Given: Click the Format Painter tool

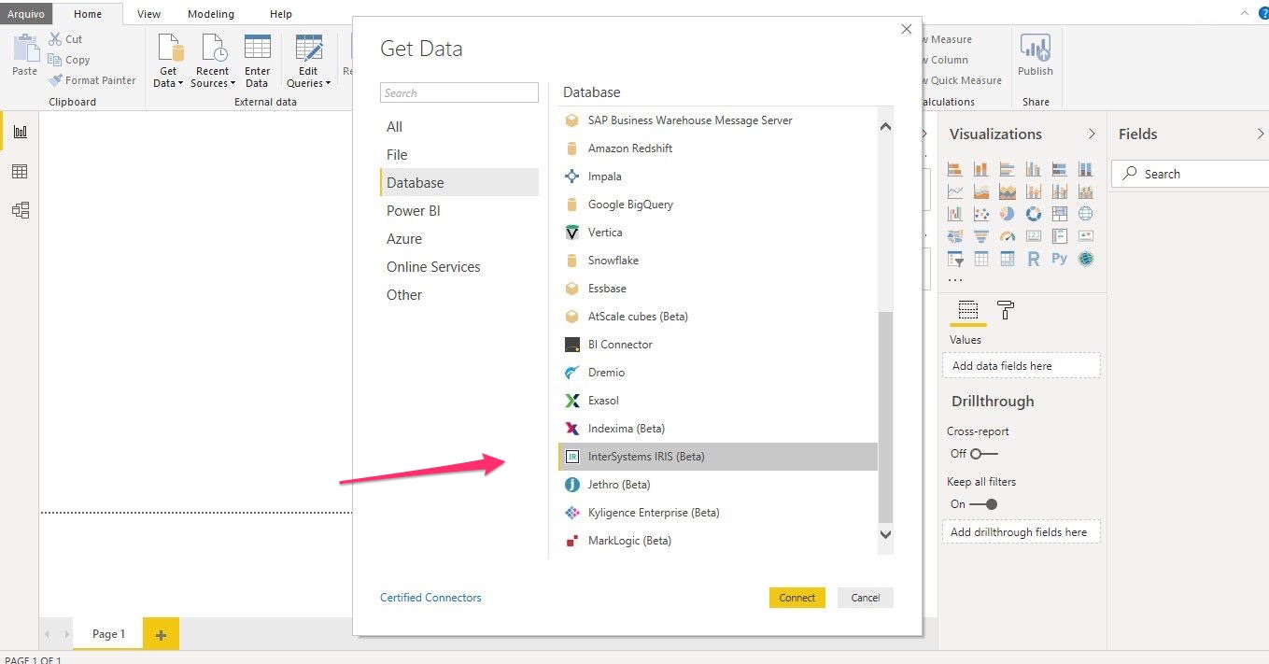Looking at the screenshot, I should [92, 80].
